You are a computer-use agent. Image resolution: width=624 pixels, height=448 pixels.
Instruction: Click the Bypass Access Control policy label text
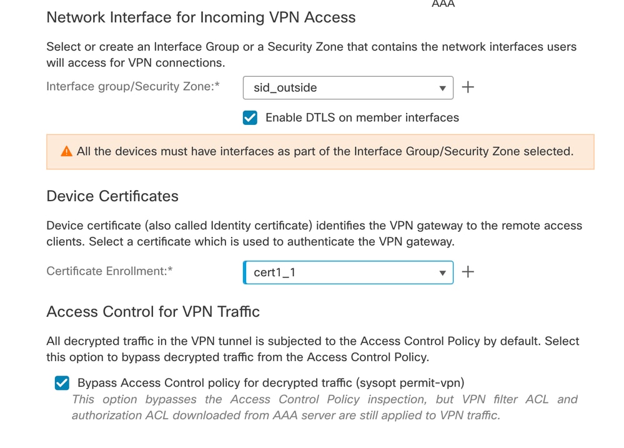point(271,382)
